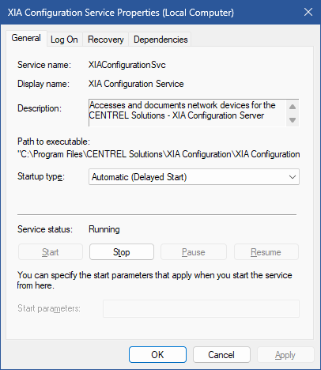
Task: Click the Apply button
Action: (x=285, y=355)
